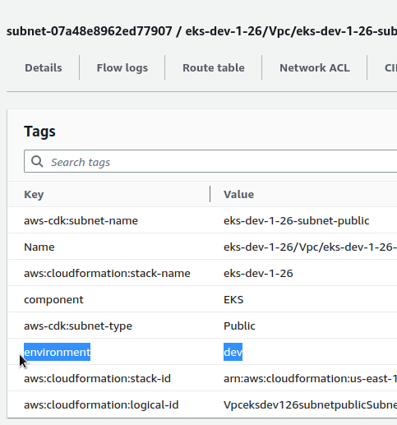Click the component tag key

pos(53,299)
